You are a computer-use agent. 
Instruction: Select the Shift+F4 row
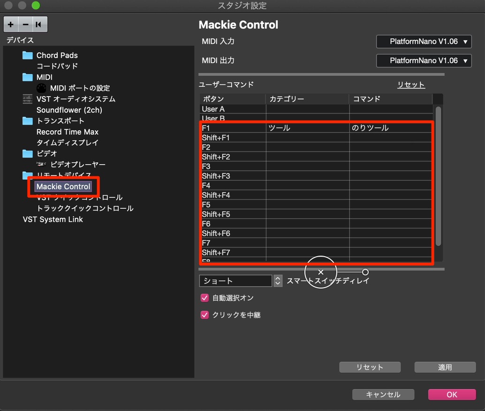[x=316, y=195]
